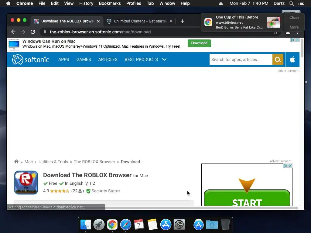Open System Preferences from the Dock
The width and height of the screenshot is (311, 233).
[x=179, y=225]
